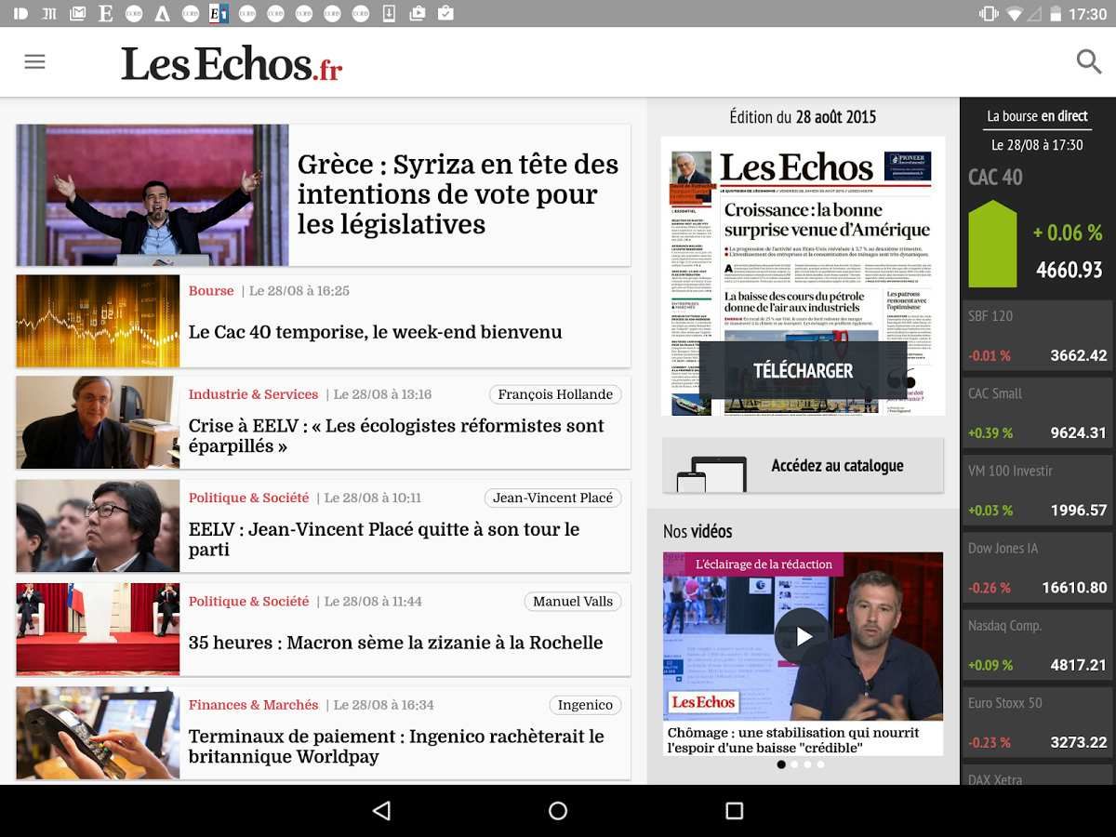Tap the Play Store checkmark bag icon
The image size is (1116, 837).
click(445, 13)
